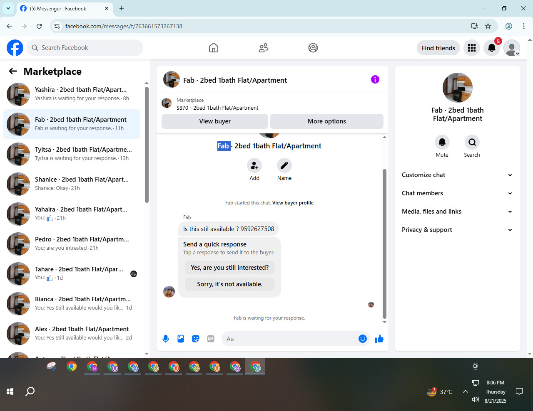Screen dimensions: 533x411
Task: Open new browser tab
Action: tap(122, 8)
